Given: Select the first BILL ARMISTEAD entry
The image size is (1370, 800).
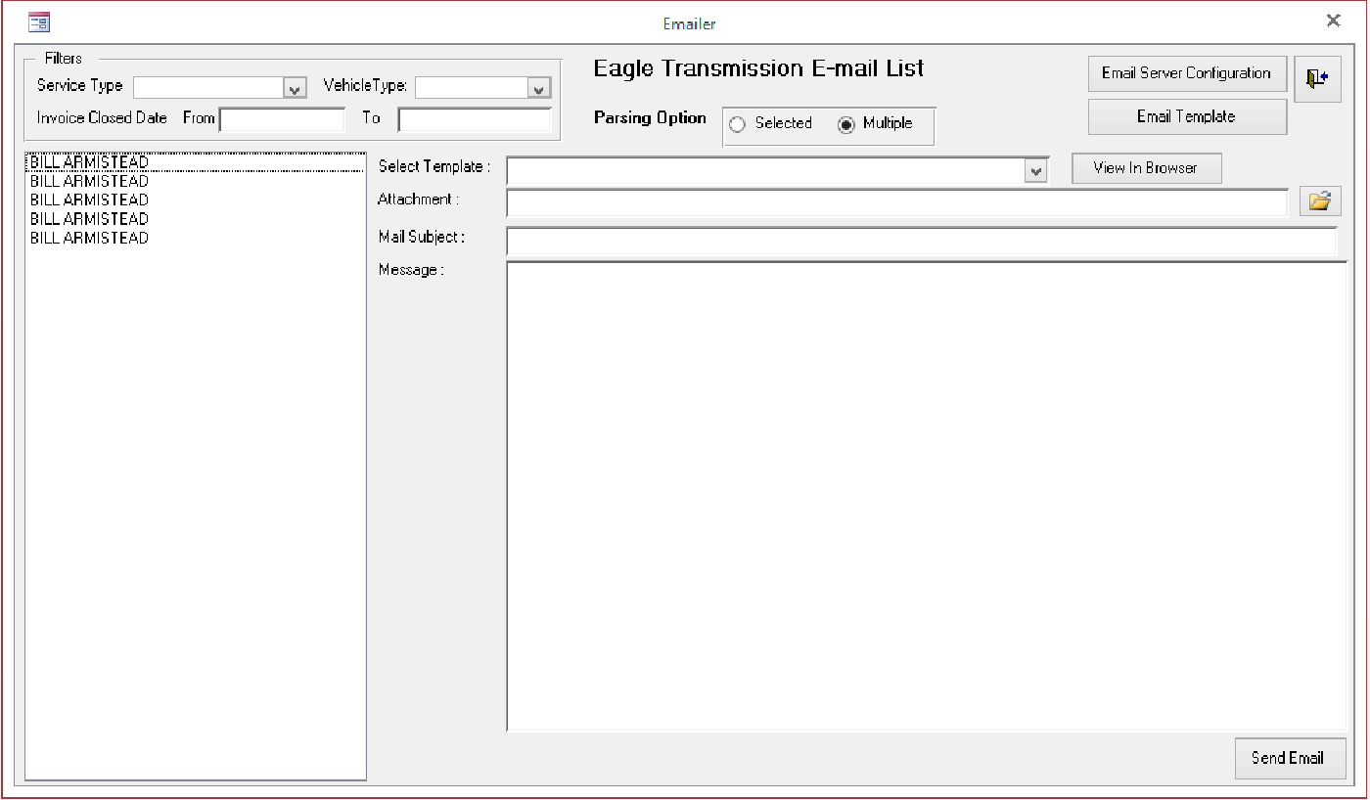Looking at the screenshot, I should [196, 163].
